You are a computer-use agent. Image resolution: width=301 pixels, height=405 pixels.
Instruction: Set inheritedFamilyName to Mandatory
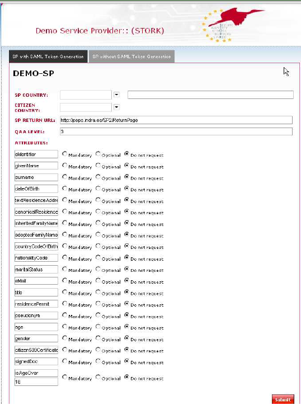64,223
